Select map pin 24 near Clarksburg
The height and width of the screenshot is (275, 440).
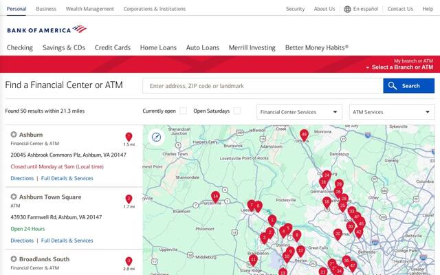coord(327,176)
